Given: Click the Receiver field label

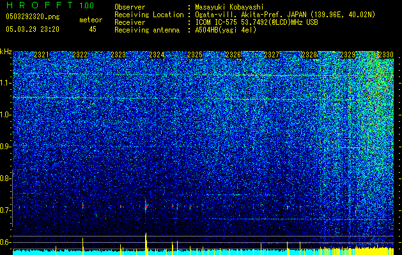Looking at the screenshot, I should point(130,22).
